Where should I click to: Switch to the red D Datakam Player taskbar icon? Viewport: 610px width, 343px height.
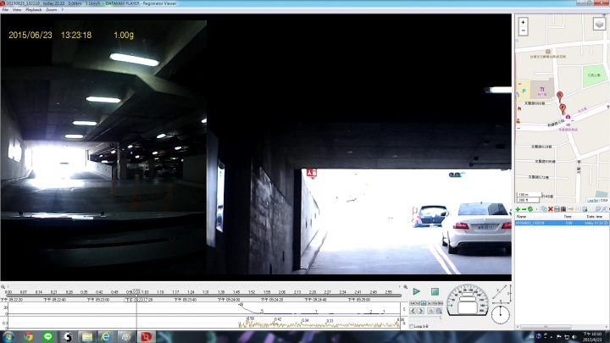click(x=146, y=337)
